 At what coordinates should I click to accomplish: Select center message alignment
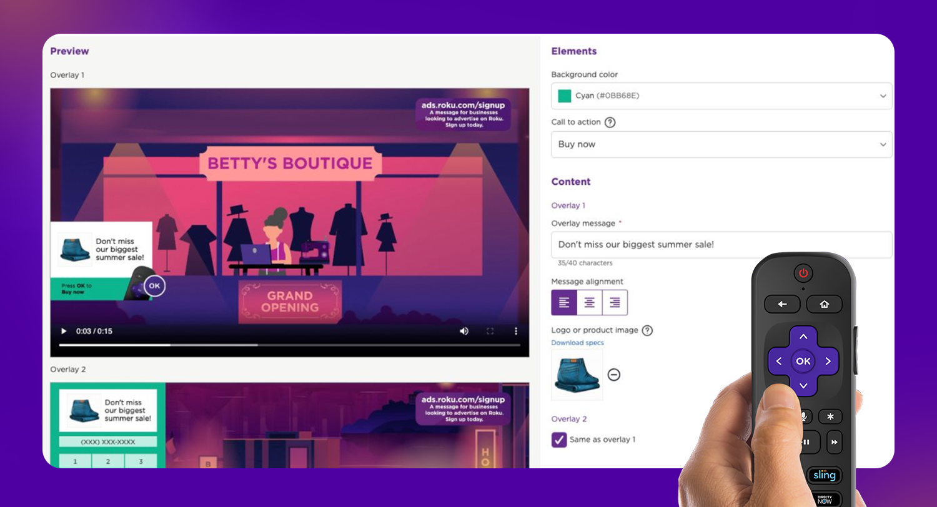pyautogui.click(x=589, y=303)
